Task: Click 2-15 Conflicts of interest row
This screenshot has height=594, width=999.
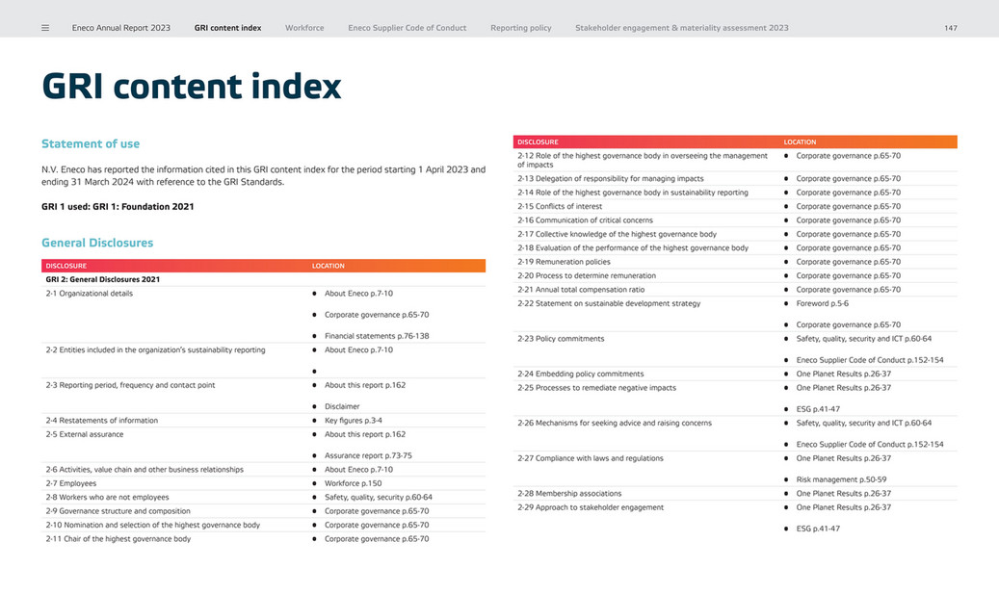Action: (735, 206)
